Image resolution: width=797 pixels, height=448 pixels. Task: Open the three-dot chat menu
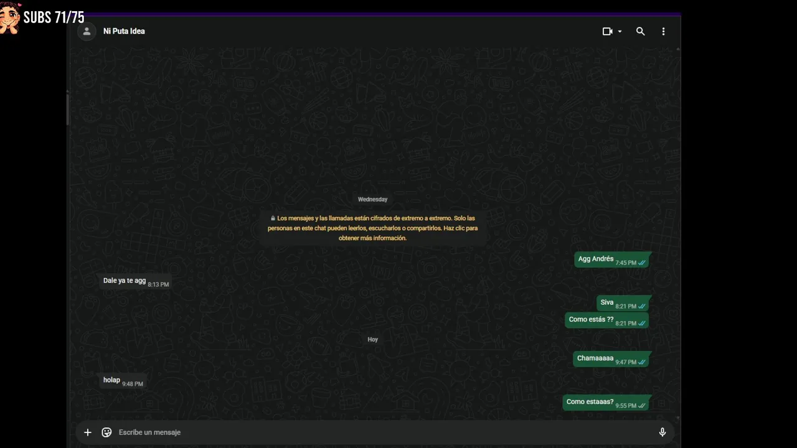click(x=663, y=31)
